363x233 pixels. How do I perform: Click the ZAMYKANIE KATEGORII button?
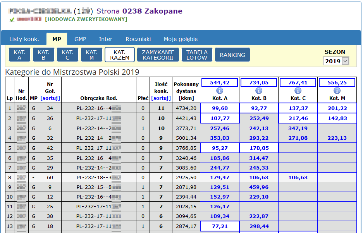coord(158,55)
